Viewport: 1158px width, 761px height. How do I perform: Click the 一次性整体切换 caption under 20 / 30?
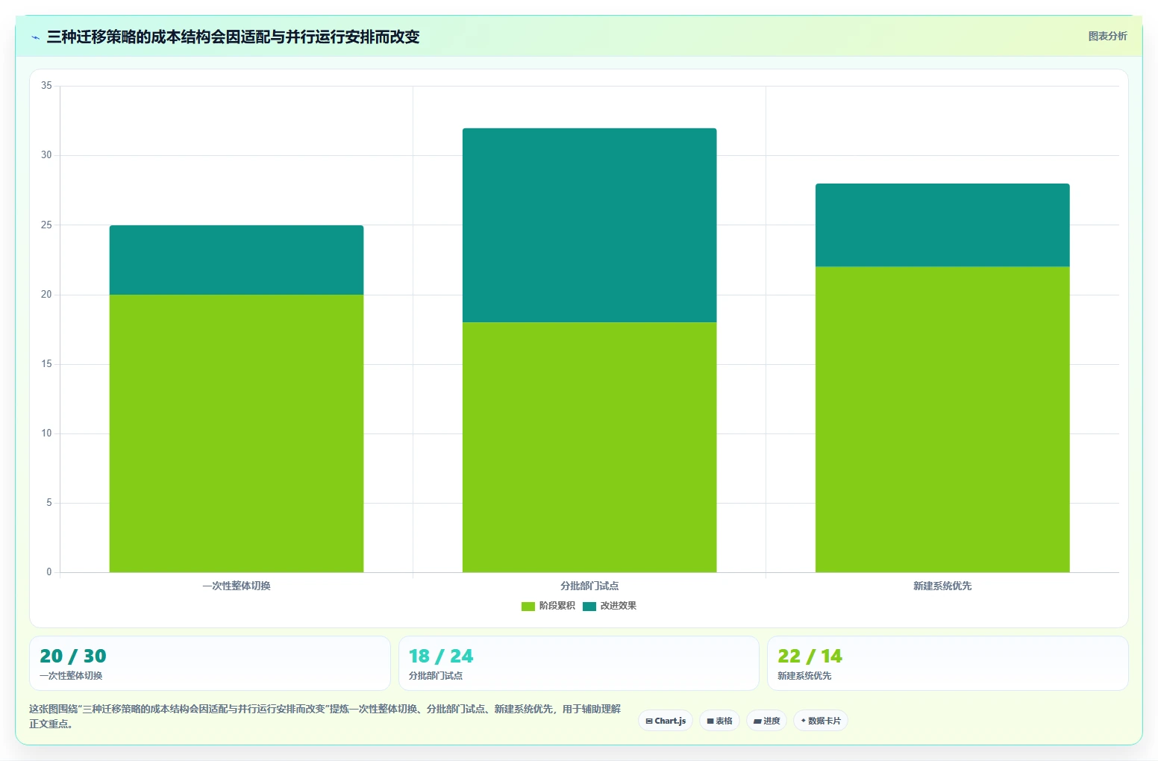point(71,676)
